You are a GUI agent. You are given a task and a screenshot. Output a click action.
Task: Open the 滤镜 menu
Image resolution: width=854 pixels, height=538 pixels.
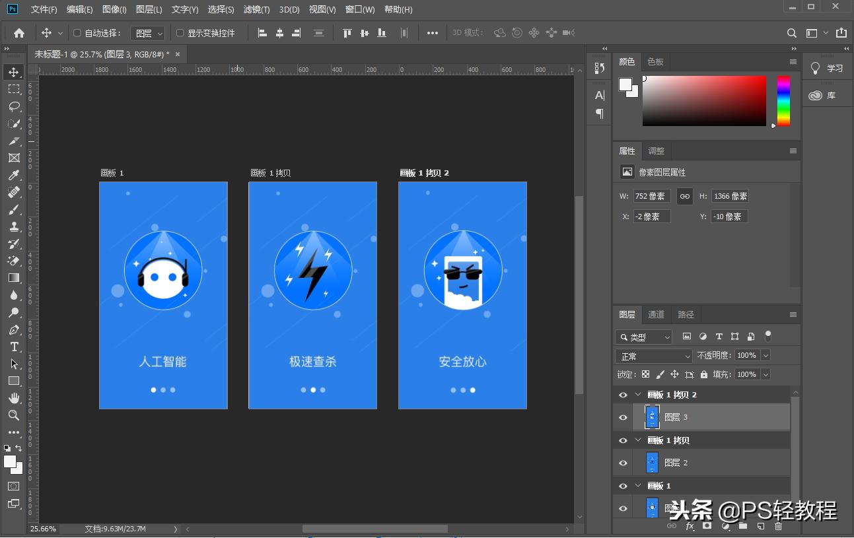(x=255, y=9)
